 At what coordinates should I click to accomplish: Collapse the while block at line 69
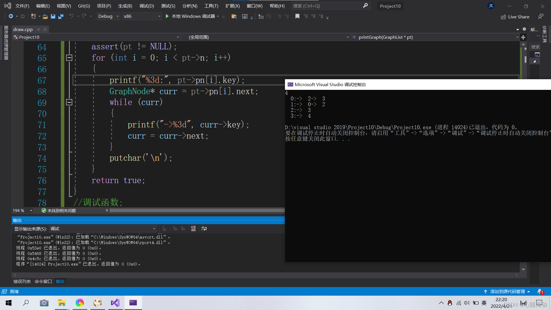69,102
